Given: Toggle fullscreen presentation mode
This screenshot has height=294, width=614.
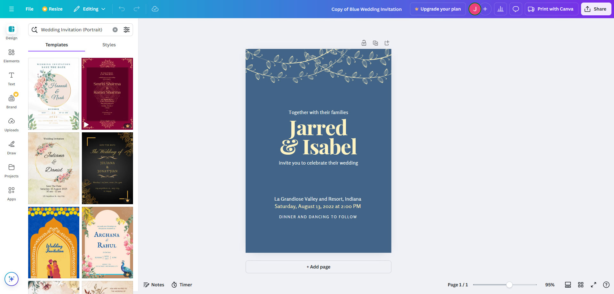Looking at the screenshot, I should tap(594, 285).
